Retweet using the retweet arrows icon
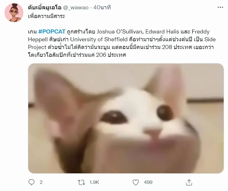The width and height of the screenshot is (228, 191). (81, 182)
